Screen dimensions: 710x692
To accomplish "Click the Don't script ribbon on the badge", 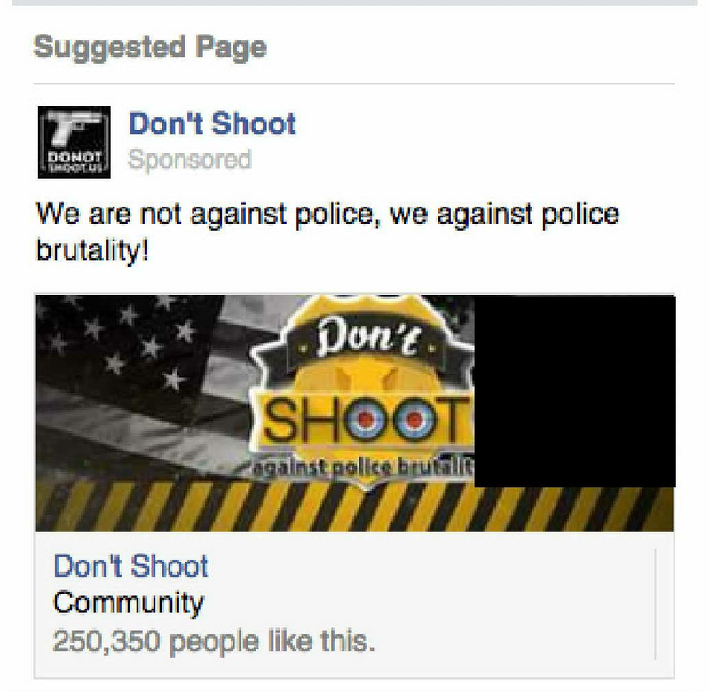I will tap(367, 337).
